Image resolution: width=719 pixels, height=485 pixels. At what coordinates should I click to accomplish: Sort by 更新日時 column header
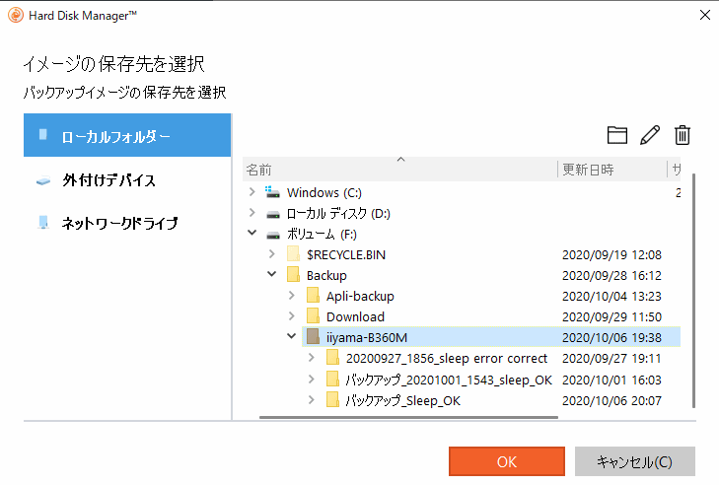(611, 169)
